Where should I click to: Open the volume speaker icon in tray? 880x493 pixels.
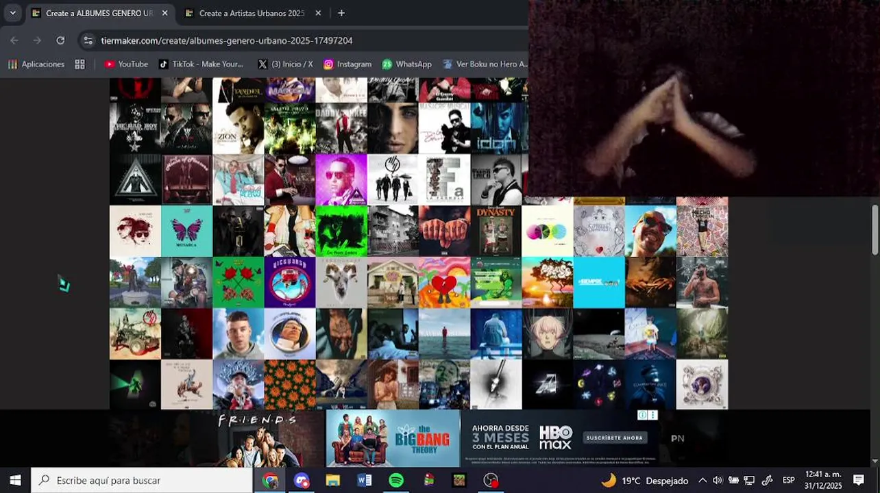[718, 480]
